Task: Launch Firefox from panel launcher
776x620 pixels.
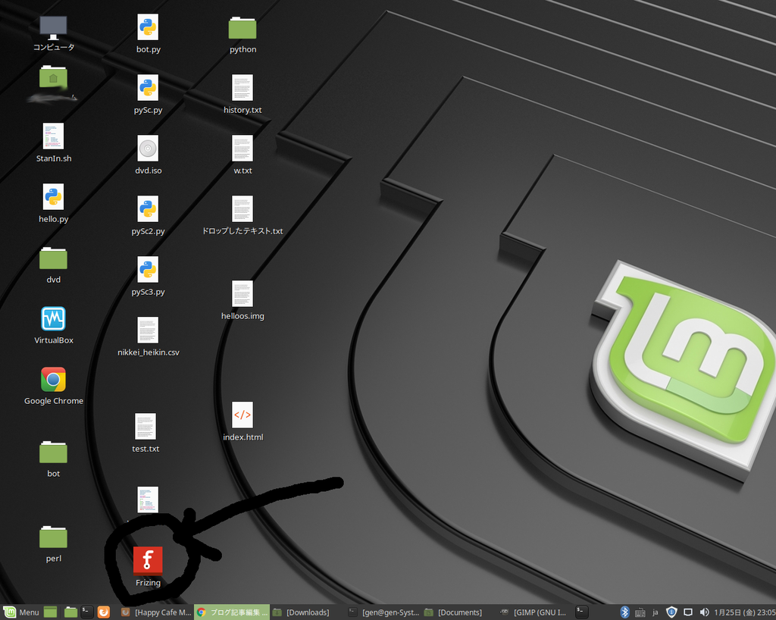Action: coord(103,612)
